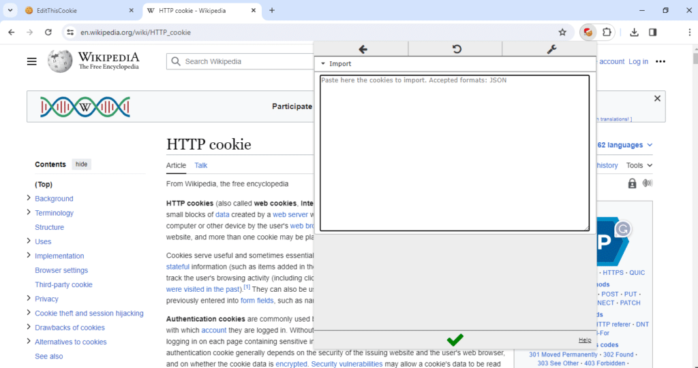
Task: Bookmark this page with the star icon
Action: pyautogui.click(x=562, y=32)
